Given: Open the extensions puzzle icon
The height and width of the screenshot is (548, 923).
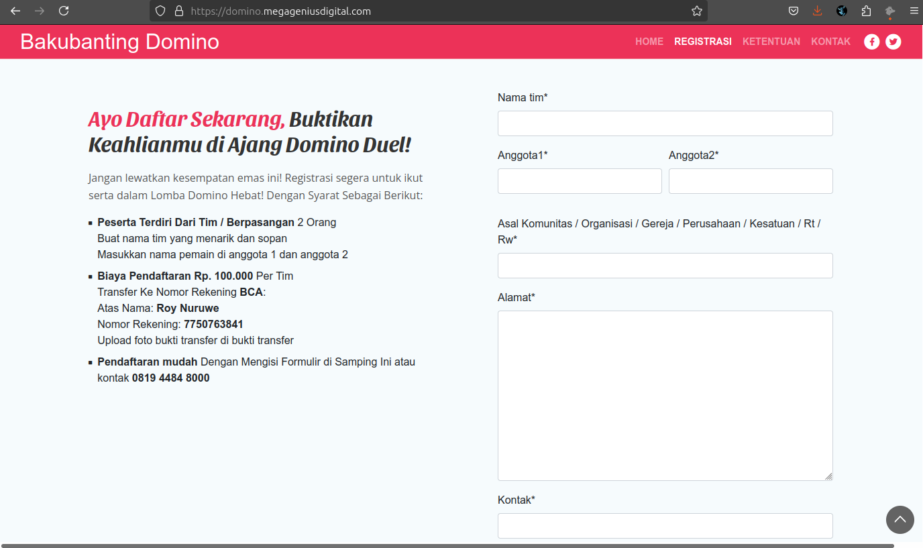Looking at the screenshot, I should coord(866,11).
